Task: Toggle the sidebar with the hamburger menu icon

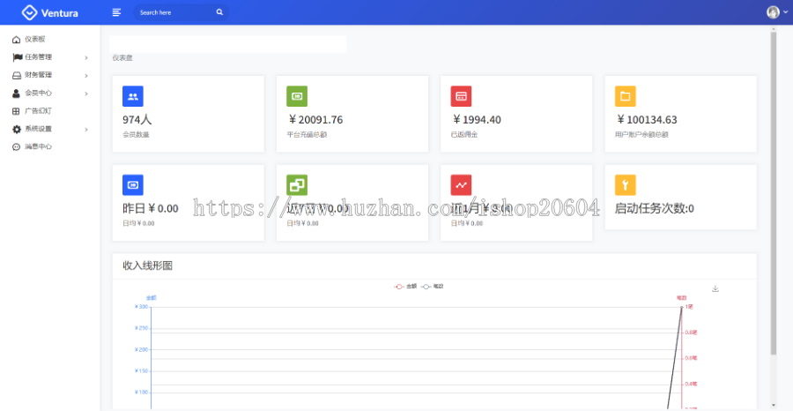Action: tap(117, 12)
